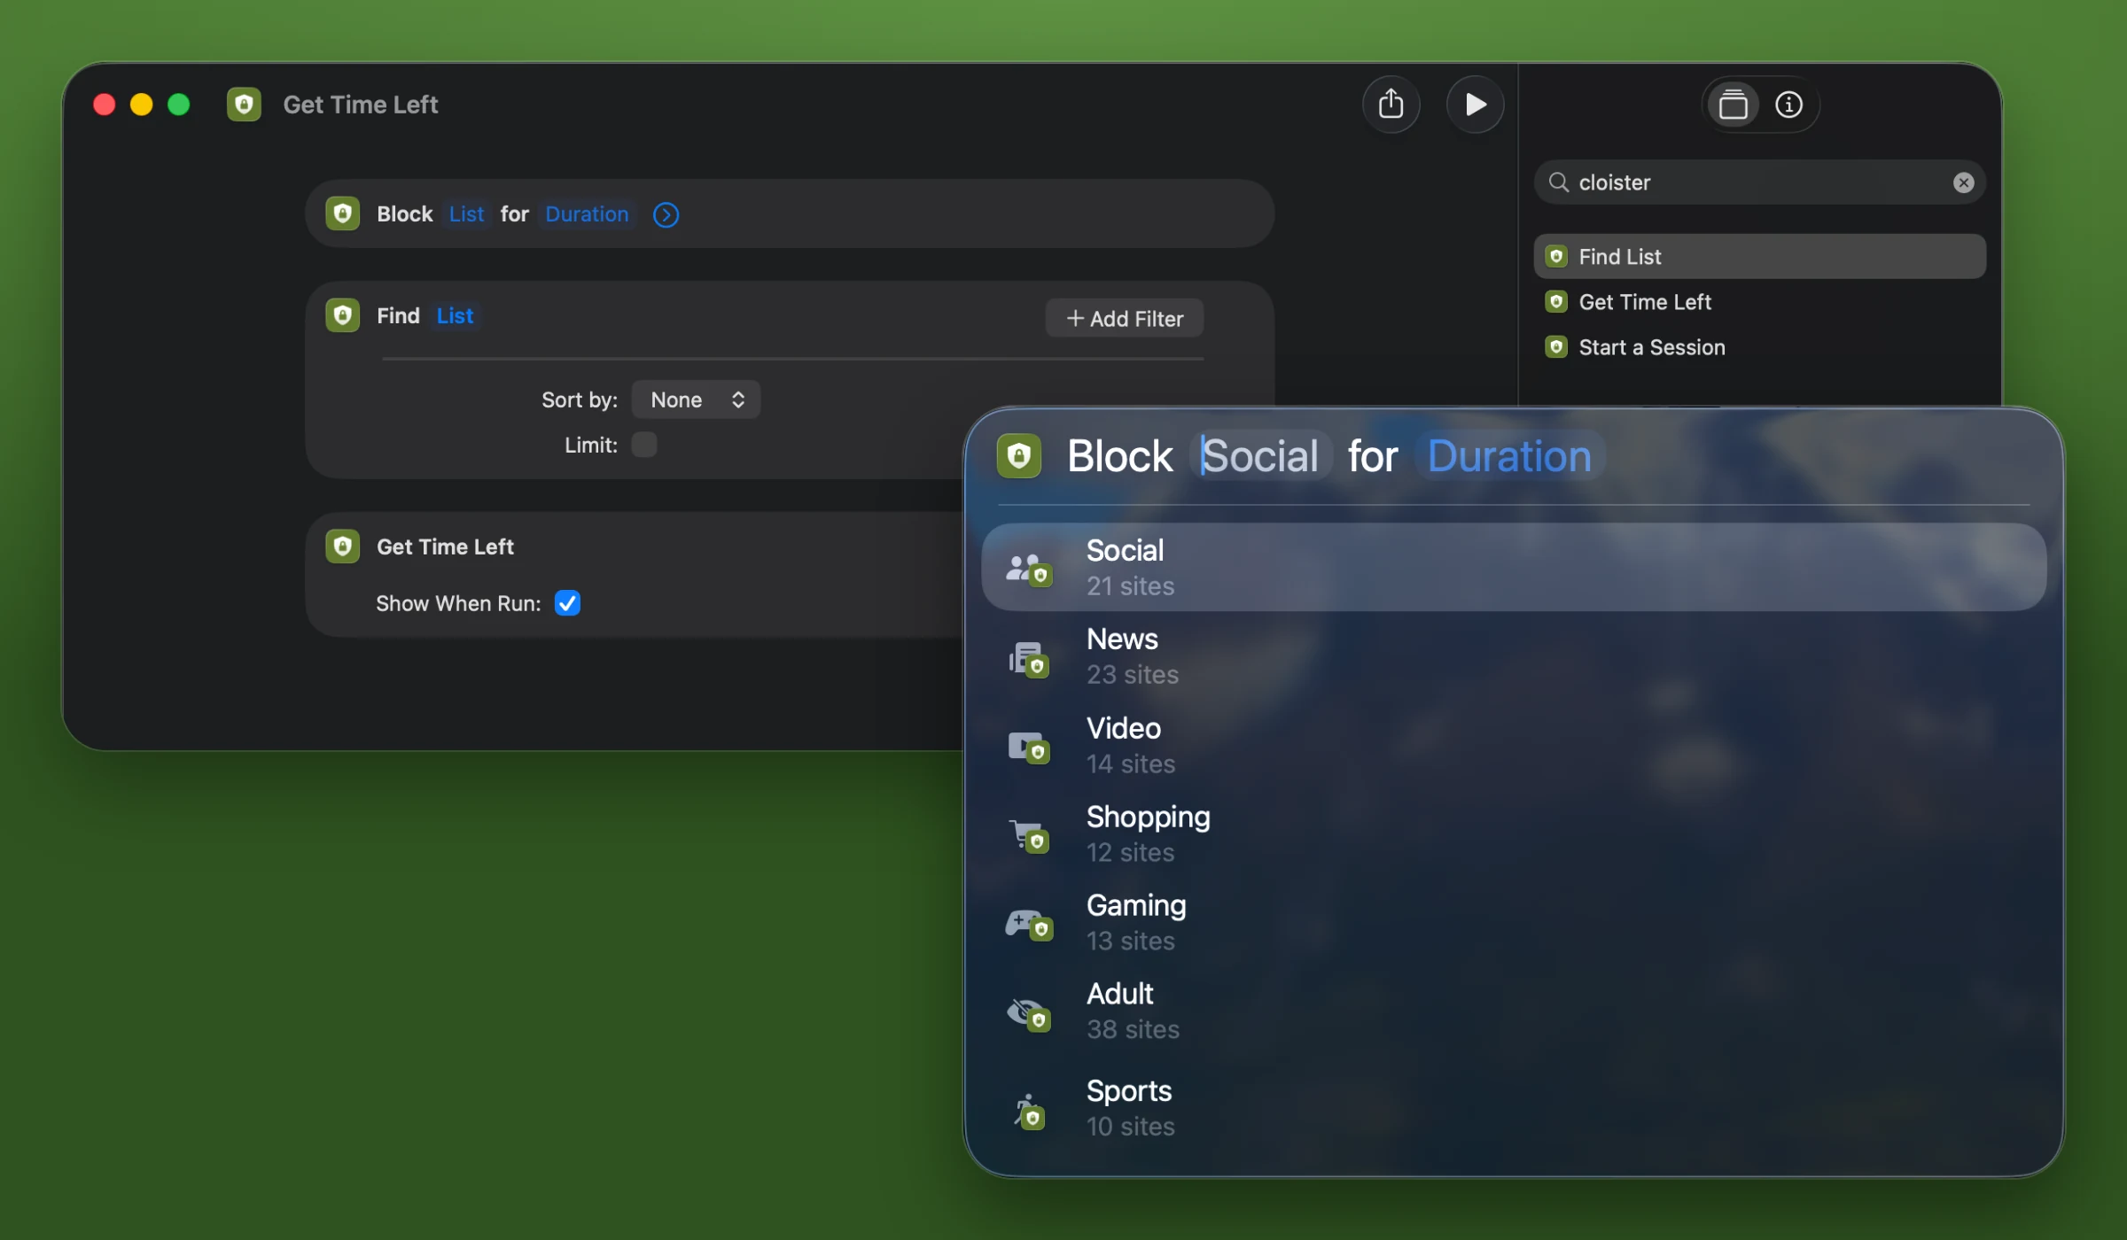This screenshot has width=2127, height=1240.
Task: Choose the News list with 23 sites
Action: pyautogui.click(x=1514, y=655)
